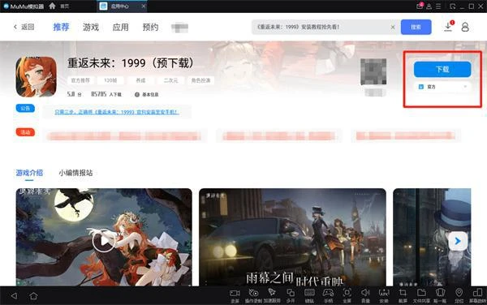Click the red 活动 badge

(x=25, y=132)
